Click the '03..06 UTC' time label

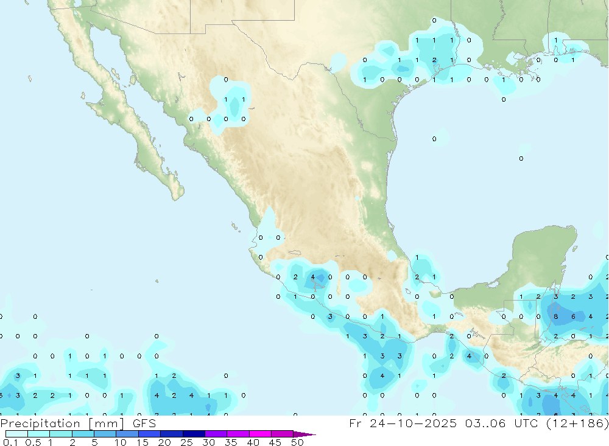point(501,423)
